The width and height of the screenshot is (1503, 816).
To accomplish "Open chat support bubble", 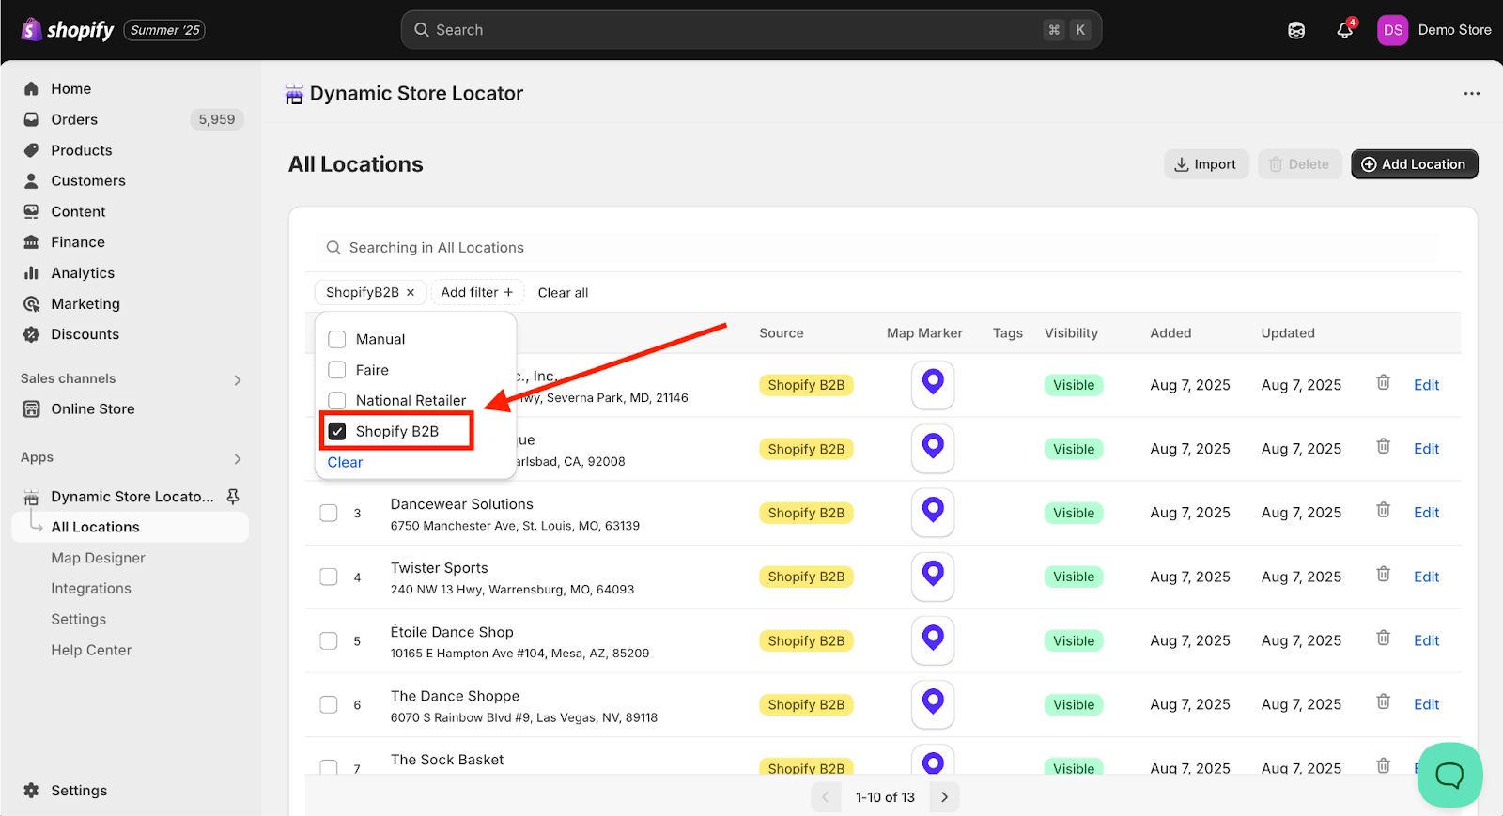I will 1449,775.
